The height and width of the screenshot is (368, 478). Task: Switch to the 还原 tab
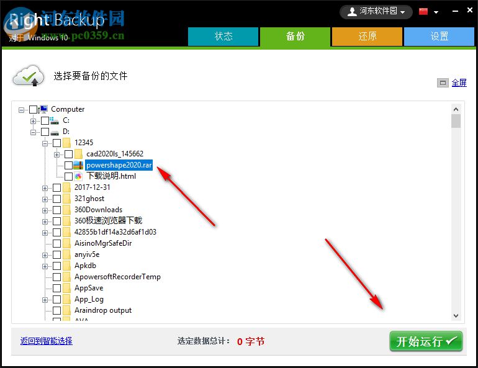point(367,37)
